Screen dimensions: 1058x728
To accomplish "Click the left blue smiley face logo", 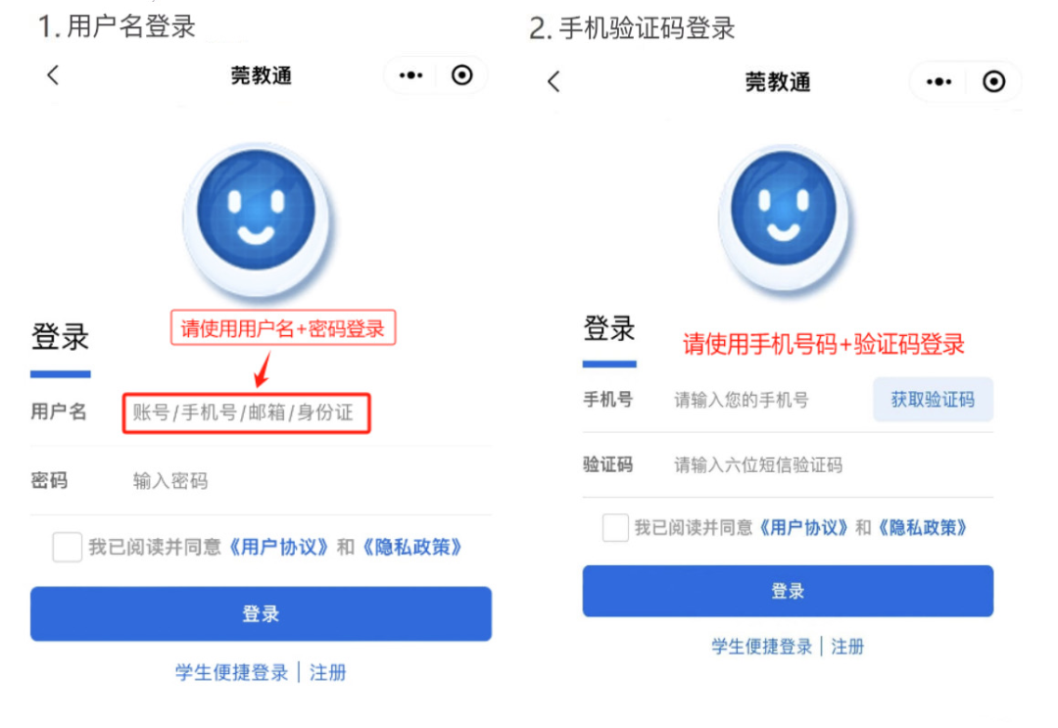I will [257, 218].
